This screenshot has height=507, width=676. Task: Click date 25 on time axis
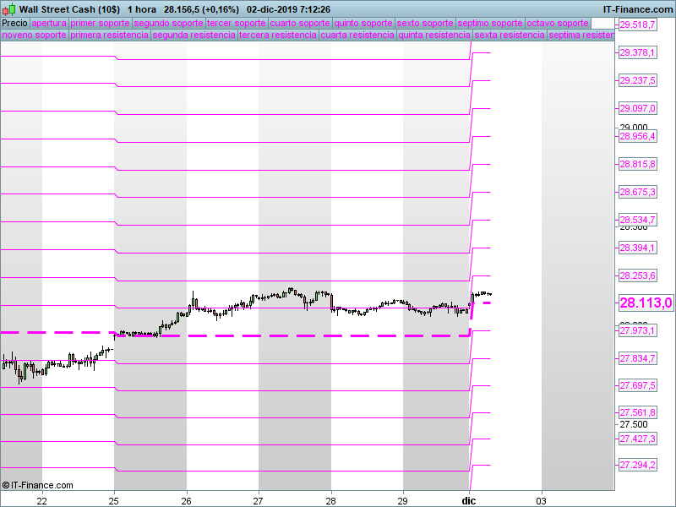tap(114, 501)
